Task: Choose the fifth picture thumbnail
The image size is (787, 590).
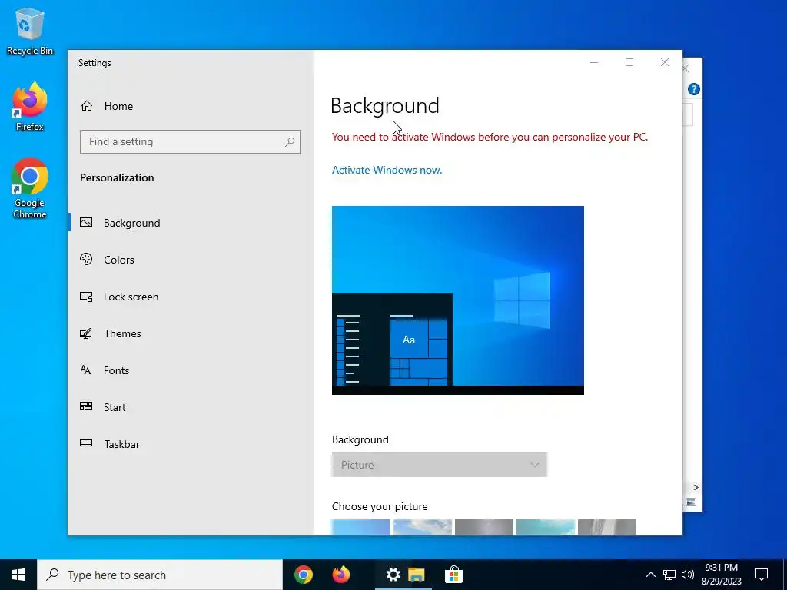Action: [x=607, y=527]
